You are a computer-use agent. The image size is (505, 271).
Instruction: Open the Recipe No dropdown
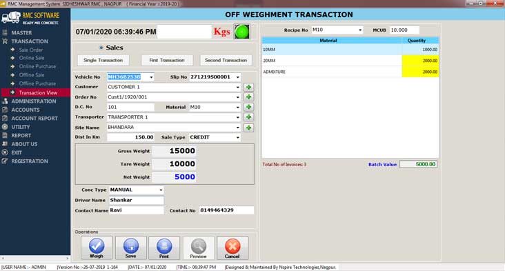(x=359, y=30)
